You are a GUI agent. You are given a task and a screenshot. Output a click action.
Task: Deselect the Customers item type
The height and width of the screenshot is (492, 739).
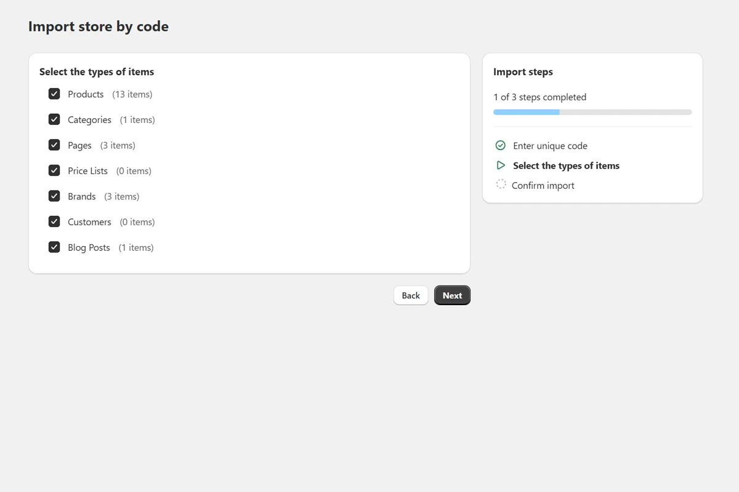click(x=54, y=221)
